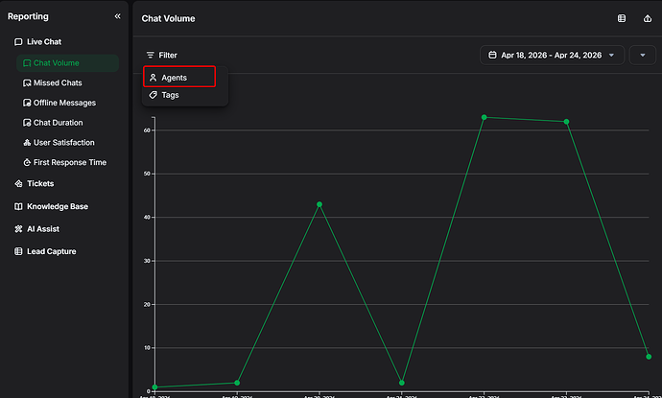Click the AI Assist sparkle icon
Image resolution: width=662 pixels, height=398 pixels.
[x=18, y=229]
